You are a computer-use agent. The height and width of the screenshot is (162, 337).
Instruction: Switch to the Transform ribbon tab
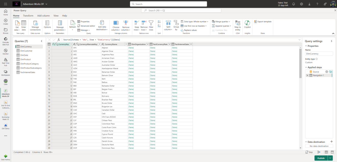[28, 16]
